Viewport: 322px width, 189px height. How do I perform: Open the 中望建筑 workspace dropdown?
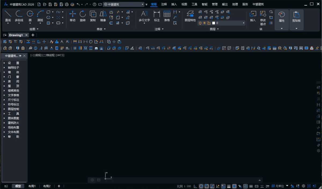124,4
